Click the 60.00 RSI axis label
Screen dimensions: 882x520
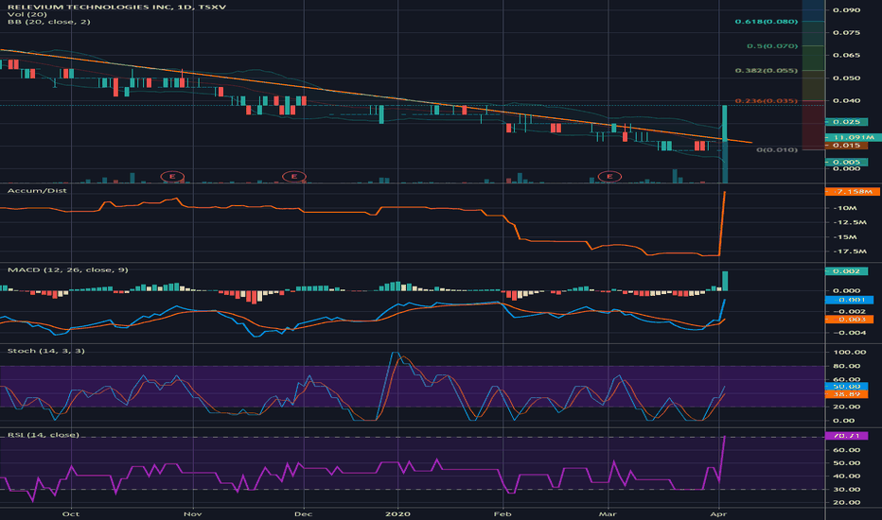pos(847,450)
